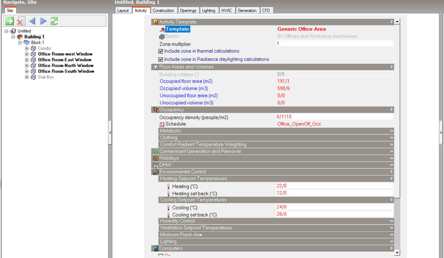The height and width of the screenshot is (258, 444).
Task: Click the Corridor zone icon
Action: point(33,48)
